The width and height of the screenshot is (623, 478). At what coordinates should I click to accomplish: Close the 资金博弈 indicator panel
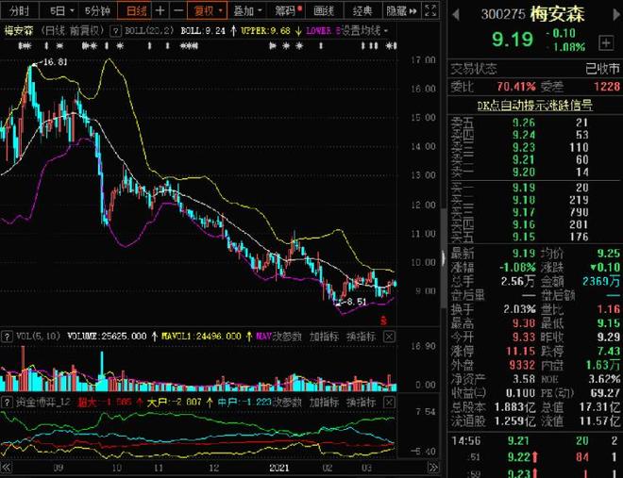point(389,402)
